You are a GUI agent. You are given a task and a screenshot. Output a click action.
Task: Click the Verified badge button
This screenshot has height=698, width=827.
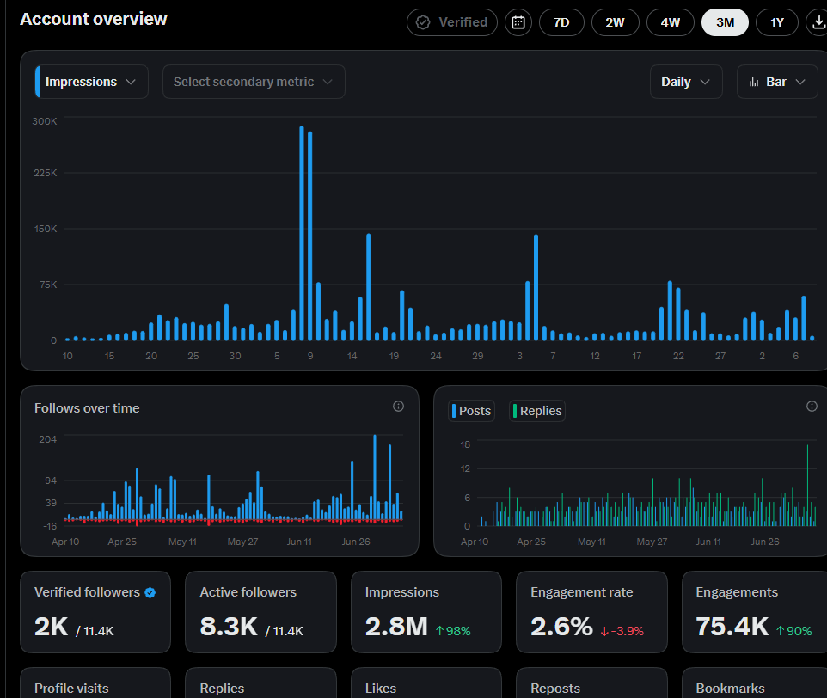coord(452,22)
